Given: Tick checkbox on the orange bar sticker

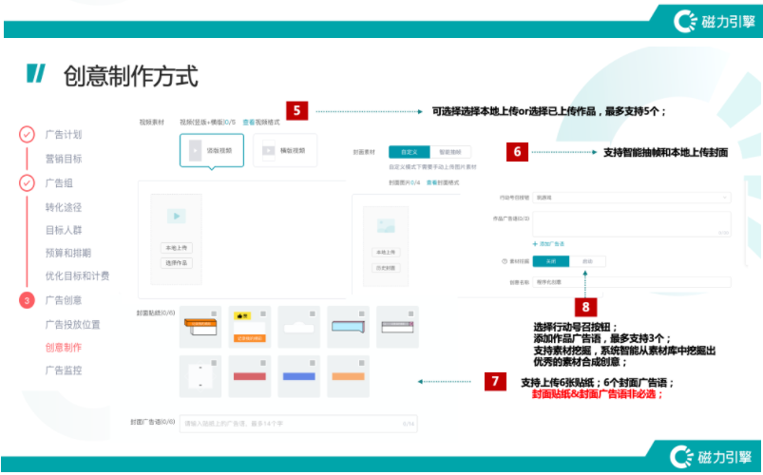Looking at the screenshot, I should 362,363.
